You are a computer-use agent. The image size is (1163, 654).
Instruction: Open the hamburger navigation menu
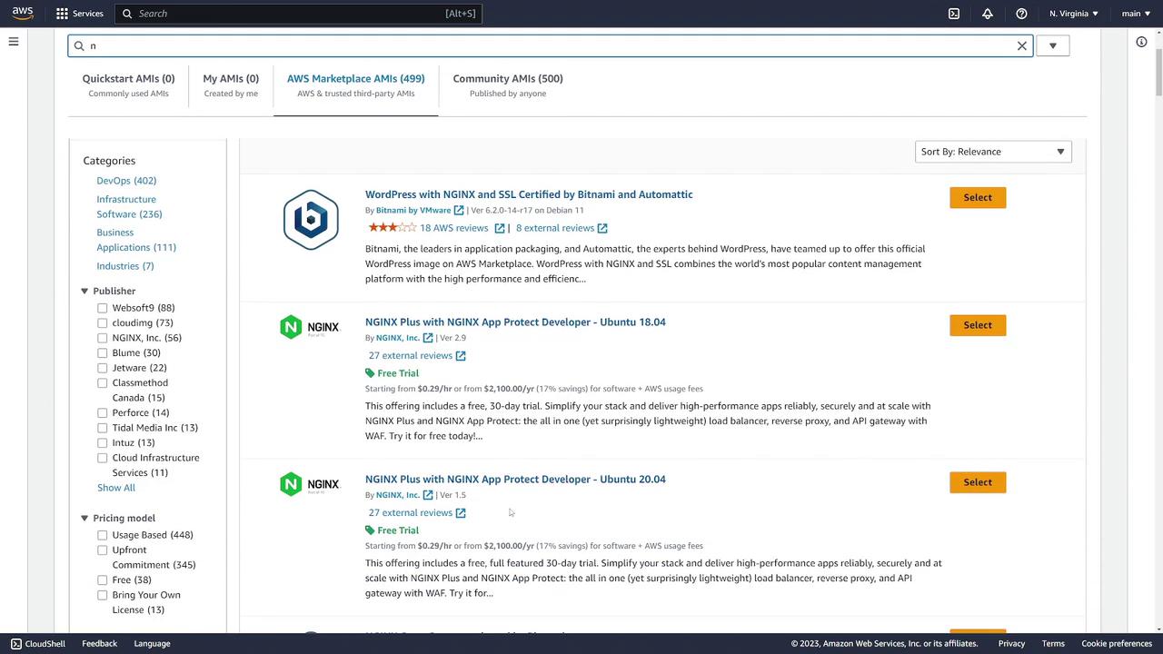tap(14, 41)
